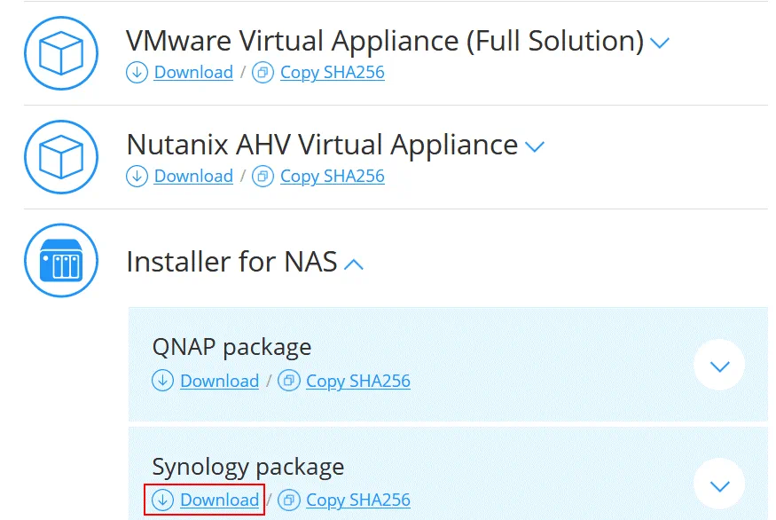Image resolution: width=776 pixels, height=520 pixels.
Task: Copy SHA256 for Nutanix AHV appliance
Action: click(x=332, y=177)
